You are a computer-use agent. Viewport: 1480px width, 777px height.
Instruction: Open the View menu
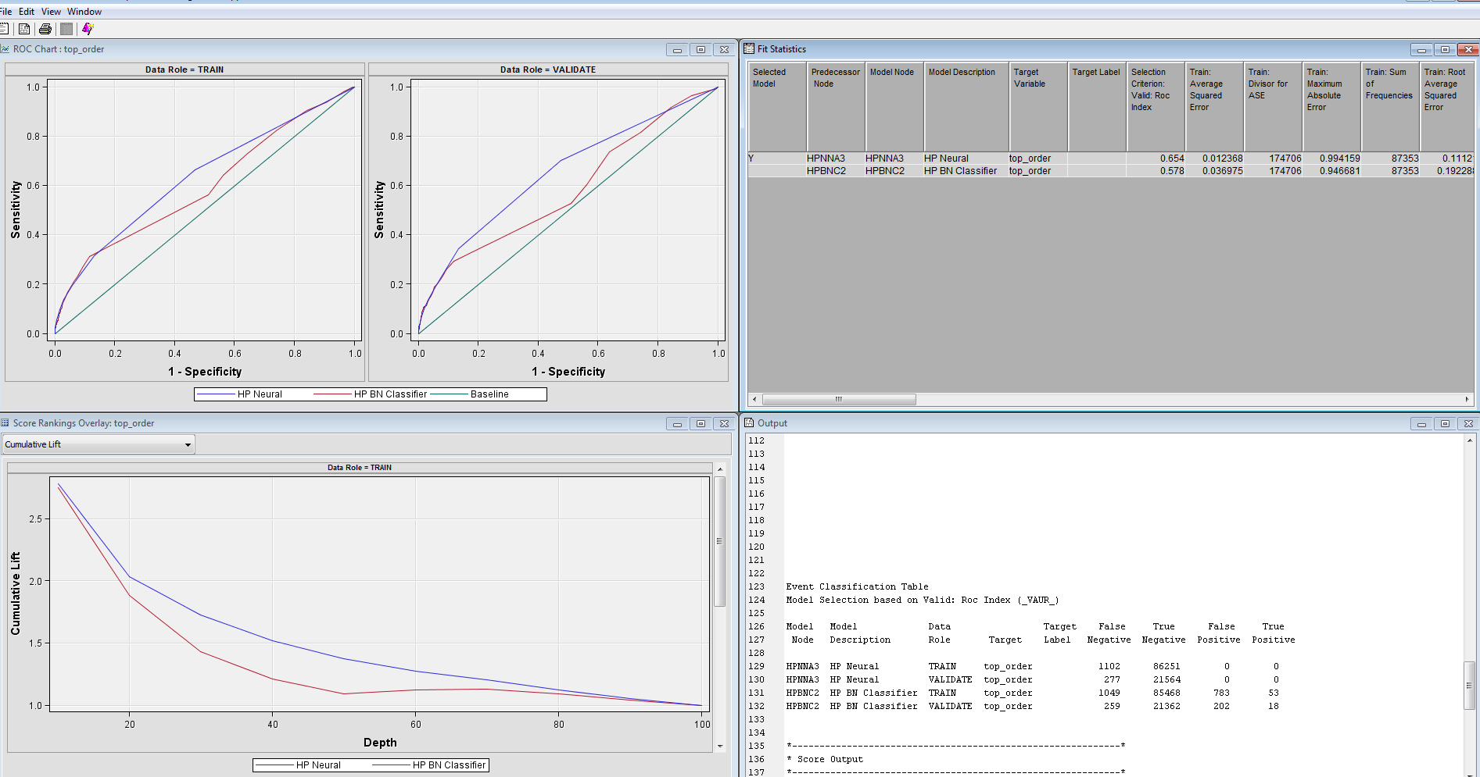click(x=51, y=12)
